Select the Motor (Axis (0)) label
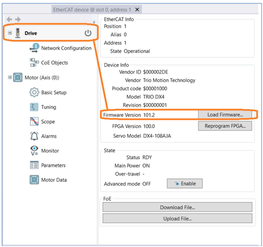This screenshot has height=247, width=263. pyautogui.click(x=42, y=77)
